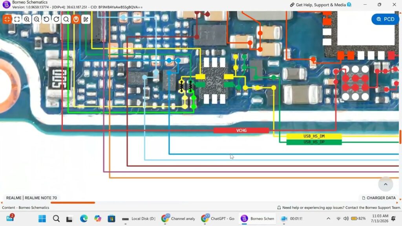Image resolution: width=402 pixels, height=226 pixels.
Task: Open ChatGPT Chrome window in taskbar
Action: pos(218,219)
